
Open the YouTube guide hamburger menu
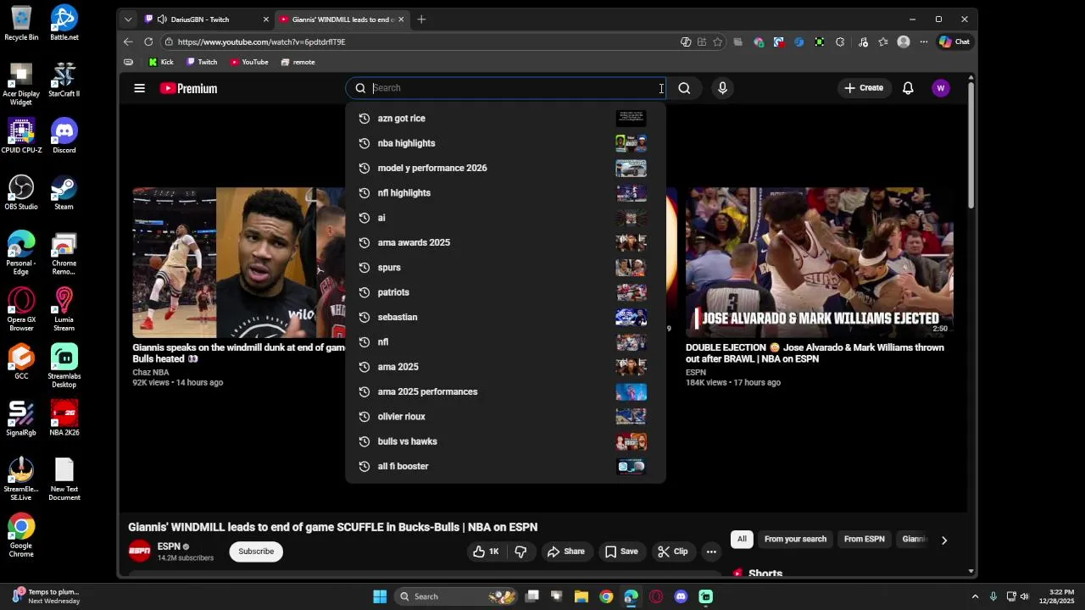(x=140, y=88)
